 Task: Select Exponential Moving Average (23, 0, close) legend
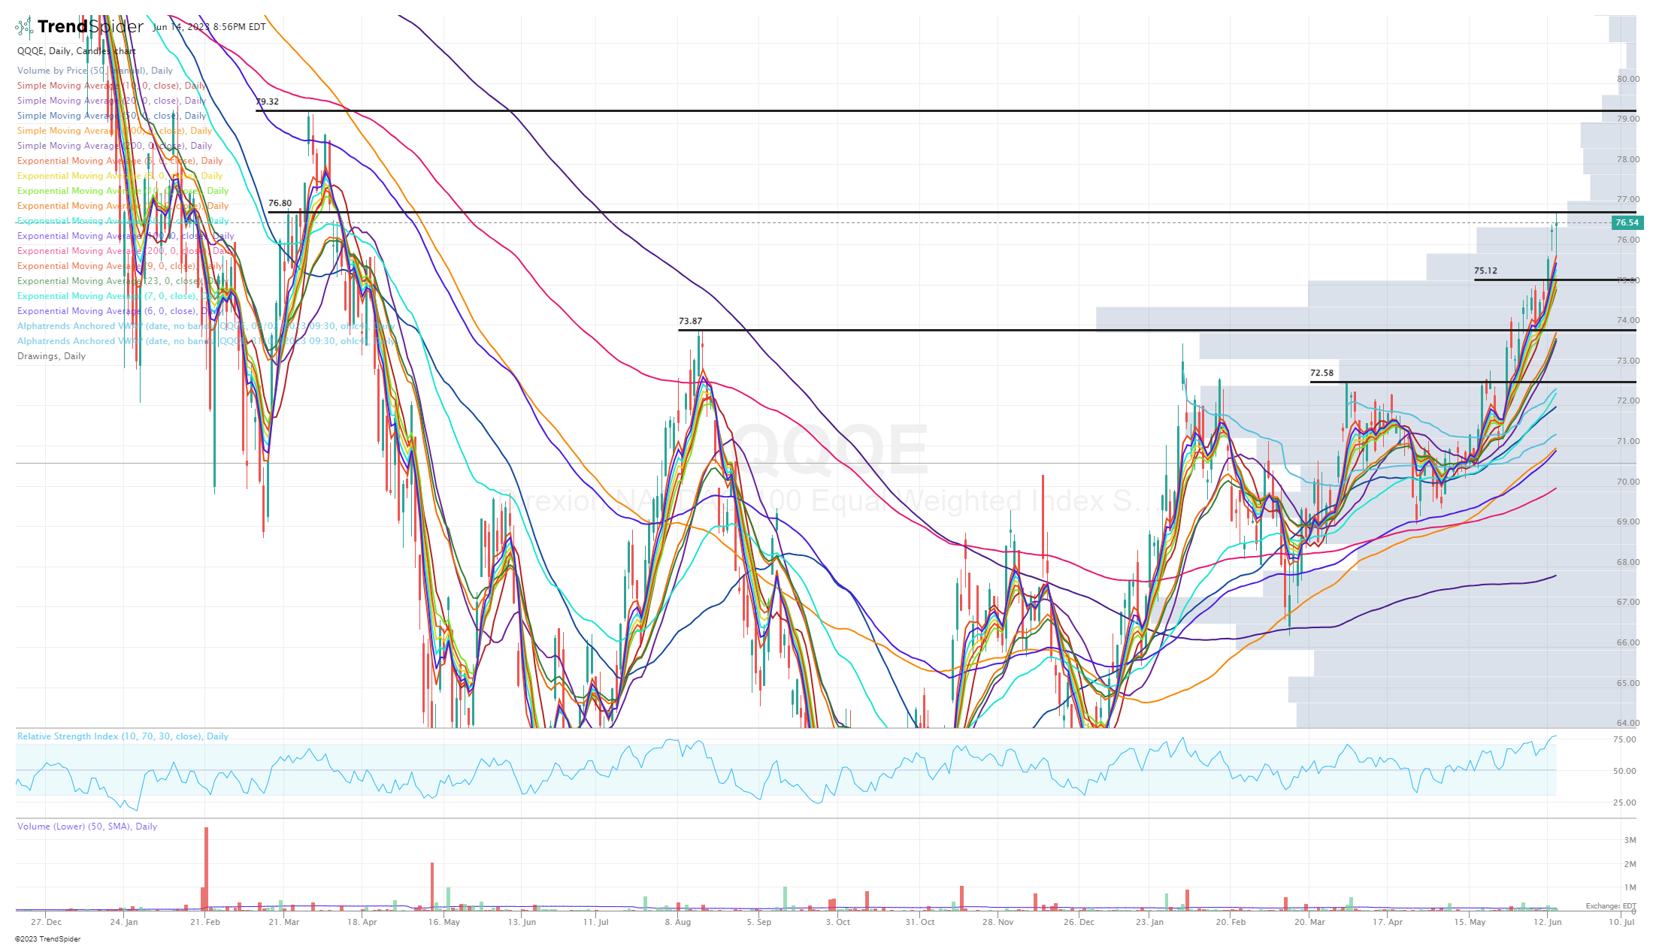(123, 281)
